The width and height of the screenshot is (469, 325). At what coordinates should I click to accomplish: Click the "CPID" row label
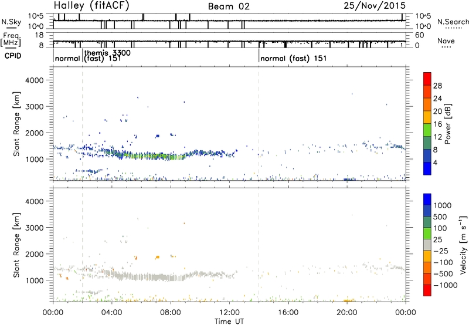(x=13, y=56)
